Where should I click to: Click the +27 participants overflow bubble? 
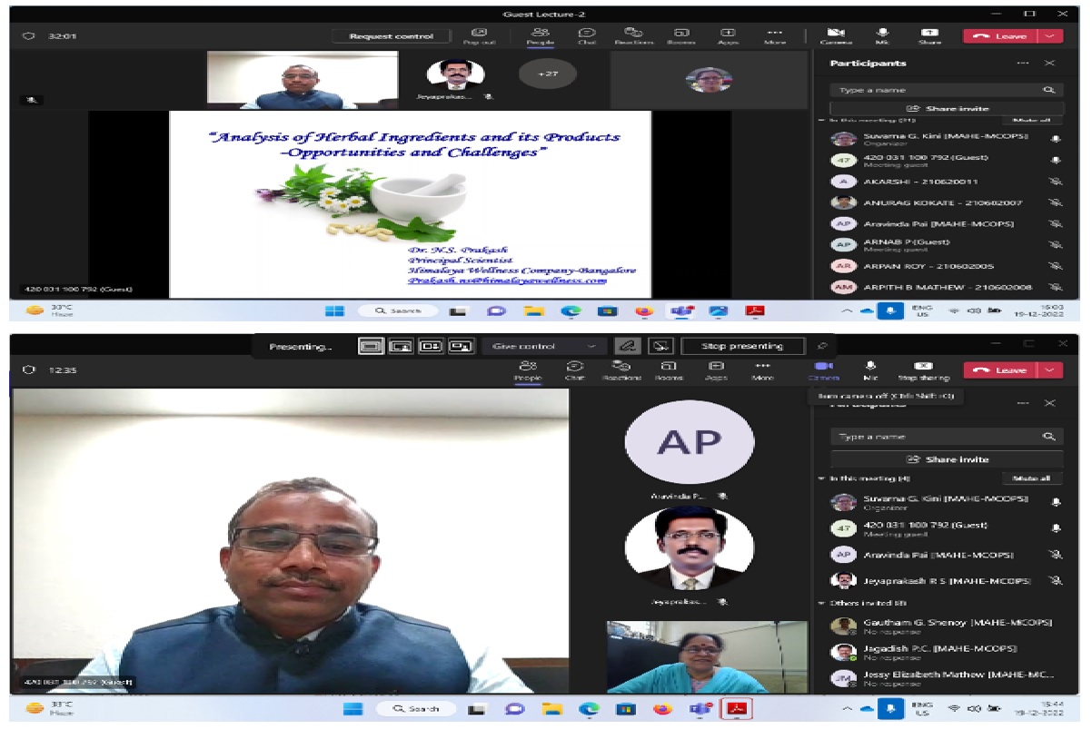coord(547,74)
